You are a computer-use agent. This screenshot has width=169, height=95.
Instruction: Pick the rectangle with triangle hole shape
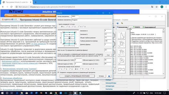pyautogui.click(x=121, y=61)
